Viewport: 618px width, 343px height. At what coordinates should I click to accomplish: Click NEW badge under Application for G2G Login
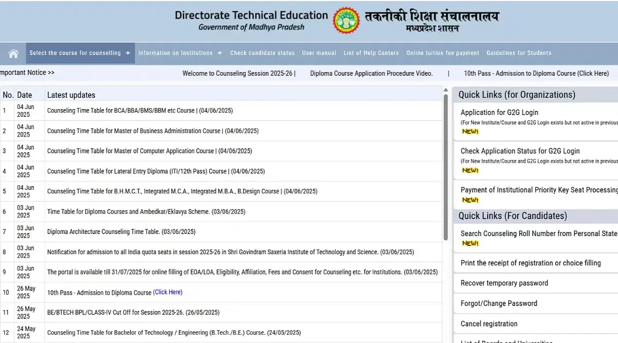[x=470, y=132]
